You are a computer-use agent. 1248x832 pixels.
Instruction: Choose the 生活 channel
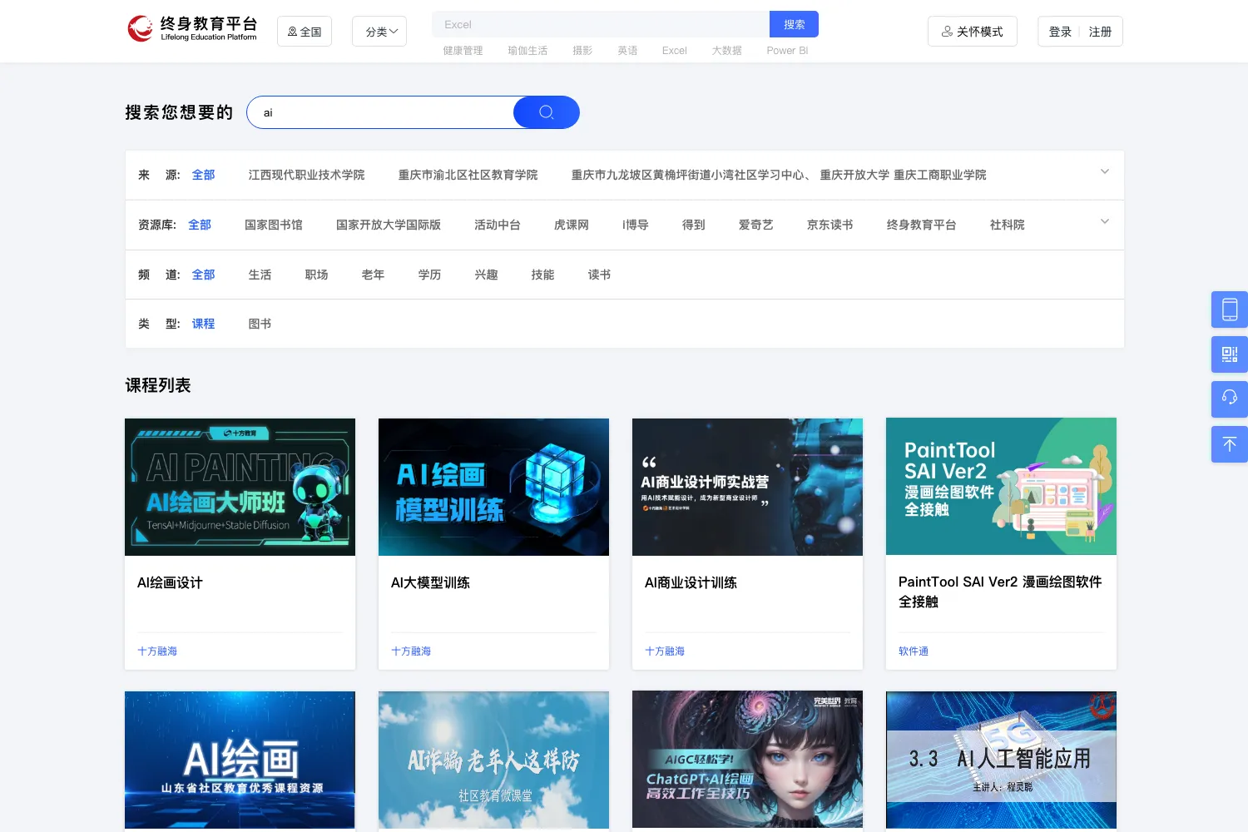tap(260, 275)
